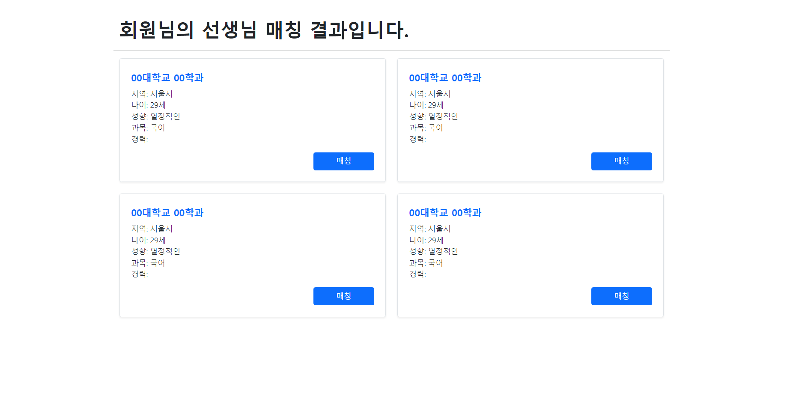Click the 매칭 button on the top-left card

coord(343,161)
